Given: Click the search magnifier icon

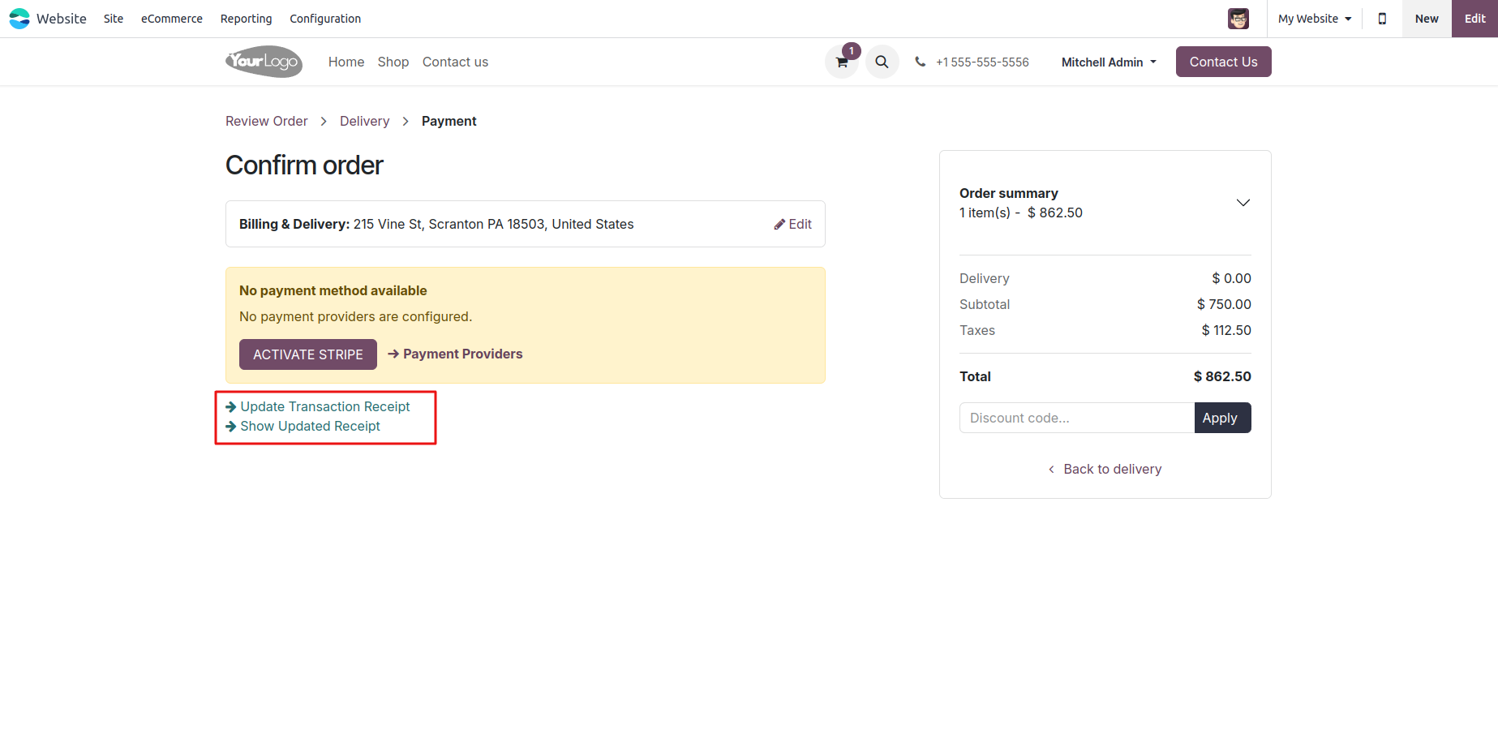Looking at the screenshot, I should click(x=882, y=62).
